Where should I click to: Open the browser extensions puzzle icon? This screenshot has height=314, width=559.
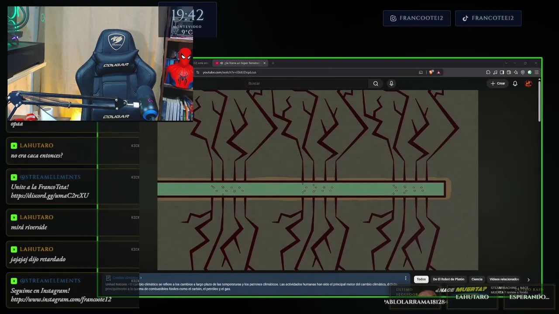[x=488, y=72]
